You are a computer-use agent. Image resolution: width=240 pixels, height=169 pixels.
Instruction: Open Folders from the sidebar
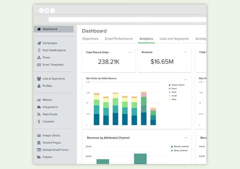pos(47,157)
